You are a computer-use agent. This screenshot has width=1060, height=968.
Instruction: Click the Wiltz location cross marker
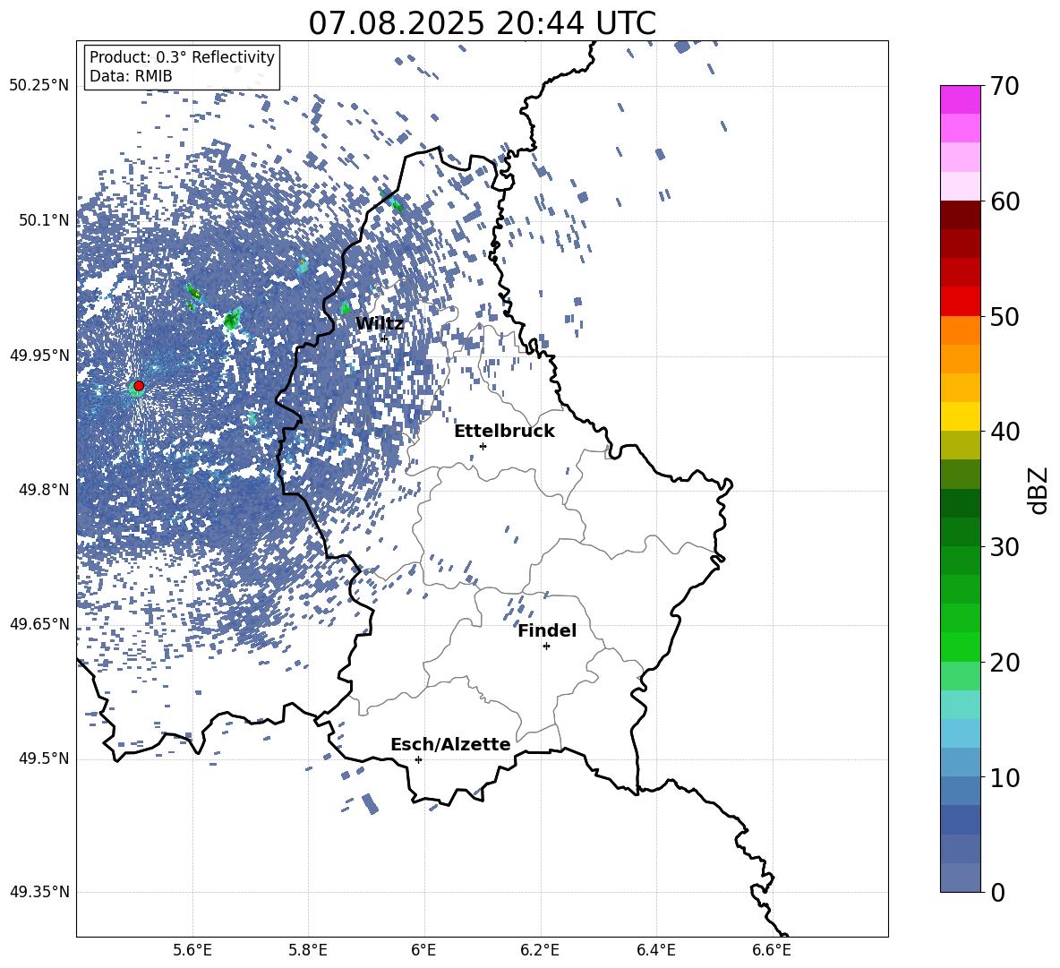point(385,338)
